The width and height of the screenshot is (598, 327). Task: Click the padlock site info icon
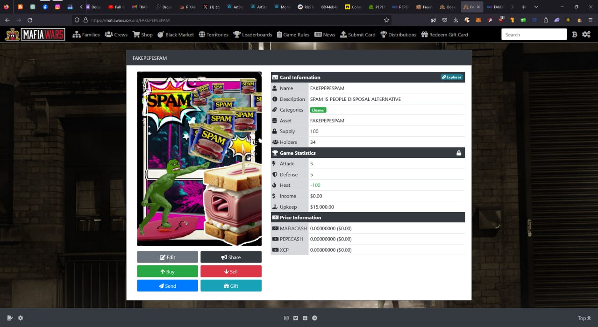point(85,20)
